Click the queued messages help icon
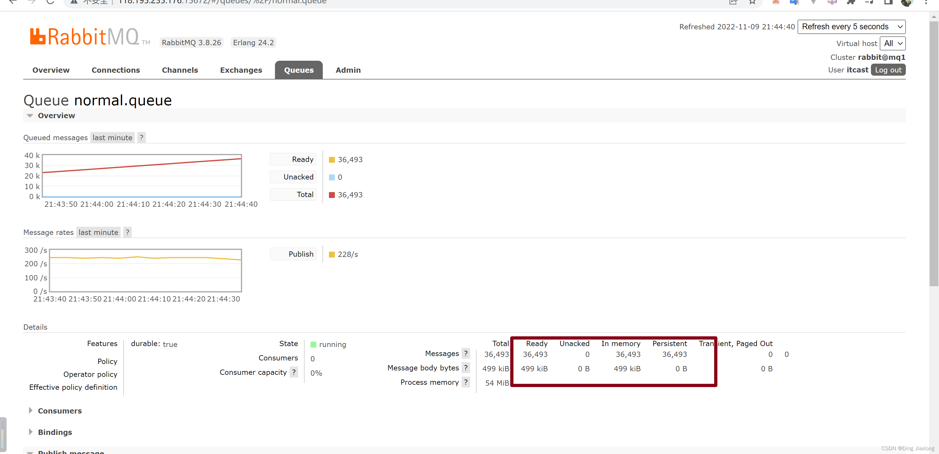The height and width of the screenshot is (454, 939). pos(142,138)
